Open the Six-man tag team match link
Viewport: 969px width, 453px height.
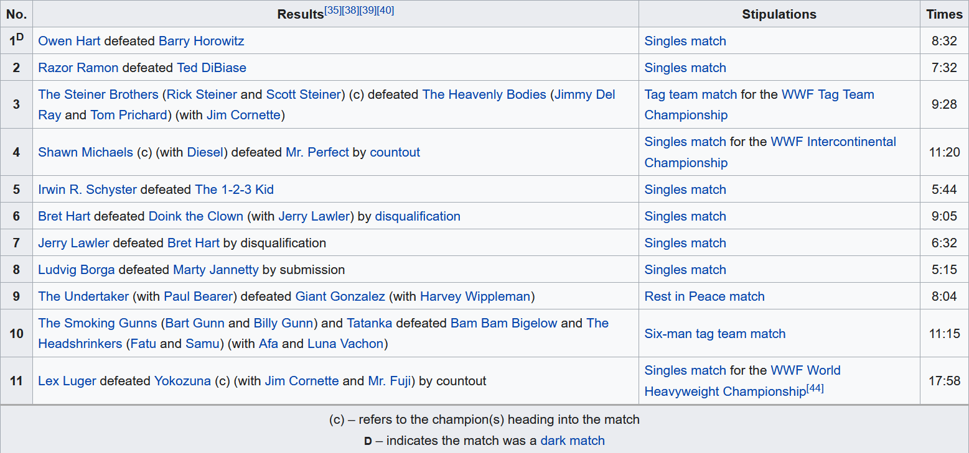point(715,334)
